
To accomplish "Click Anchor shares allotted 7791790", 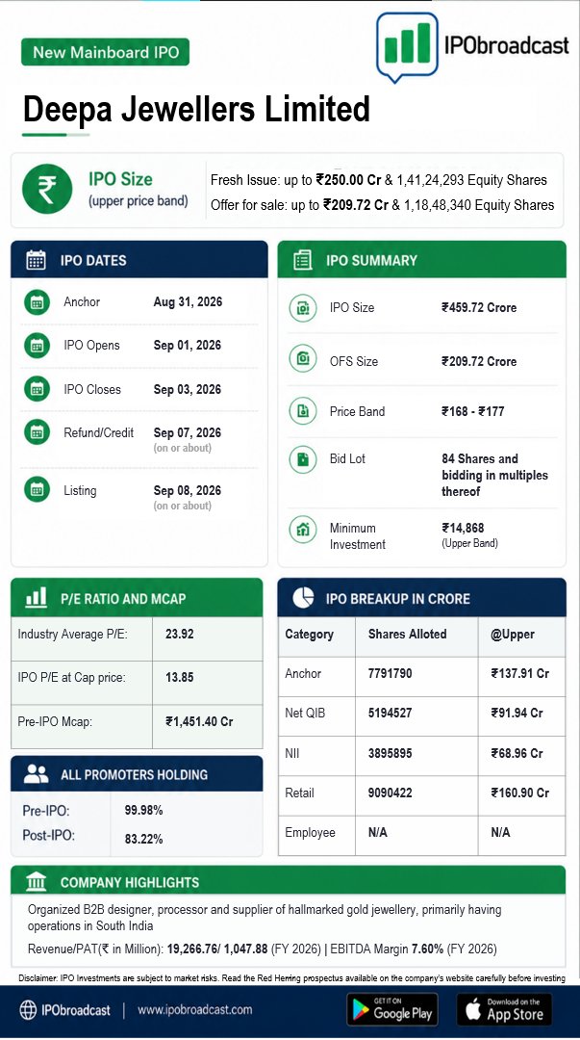I will pyautogui.click(x=390, y=673).
